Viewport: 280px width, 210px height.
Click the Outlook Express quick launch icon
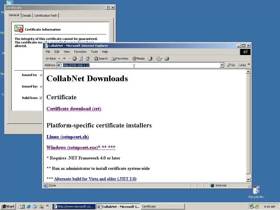tap(35, 206)
